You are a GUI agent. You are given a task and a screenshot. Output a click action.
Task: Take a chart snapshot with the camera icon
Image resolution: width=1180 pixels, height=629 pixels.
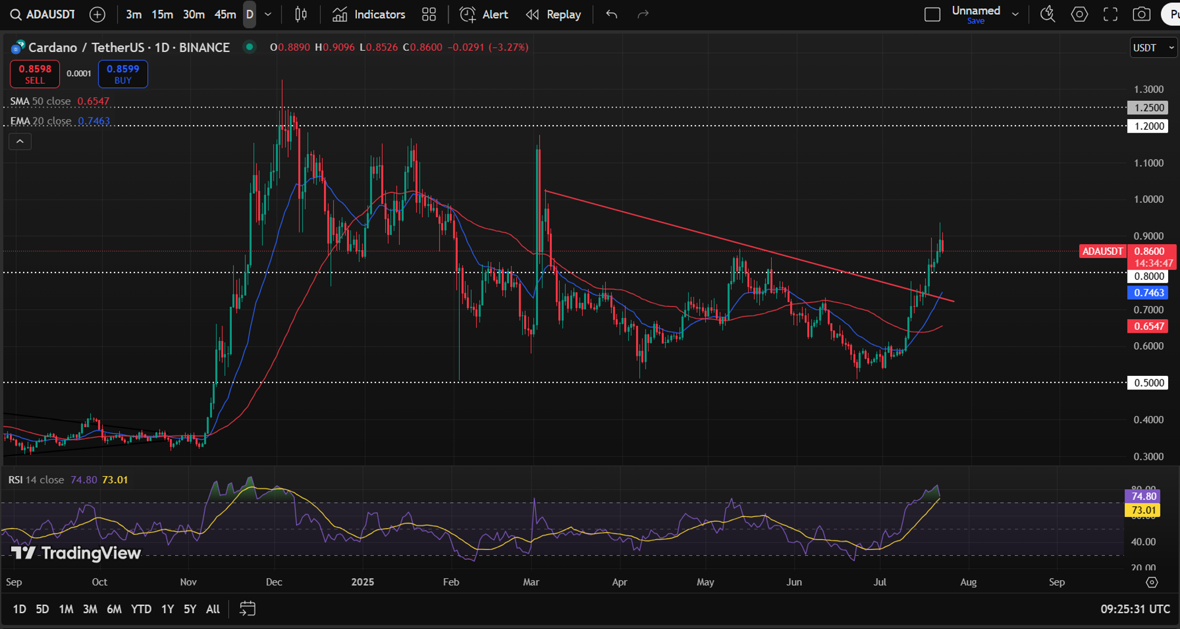point(1142,15)
